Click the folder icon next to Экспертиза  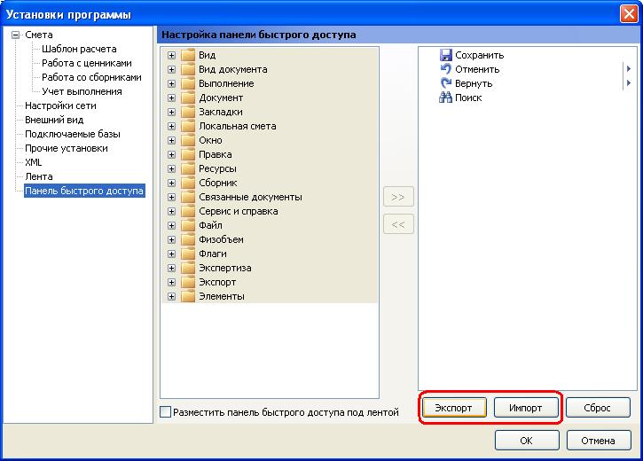(187, 268)
